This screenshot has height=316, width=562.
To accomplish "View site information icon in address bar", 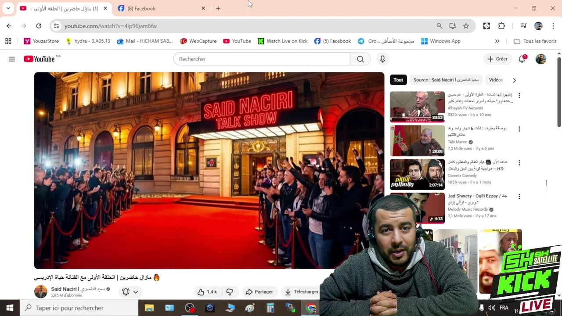I will click(56, 26).
